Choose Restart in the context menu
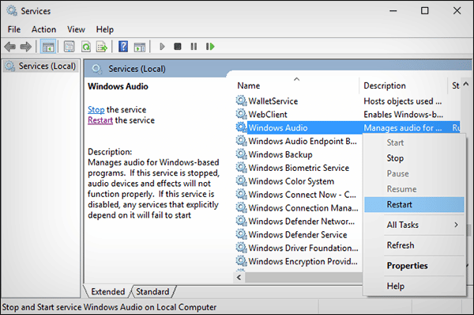This screenshot has height=315, width=474. pos(414,204)
